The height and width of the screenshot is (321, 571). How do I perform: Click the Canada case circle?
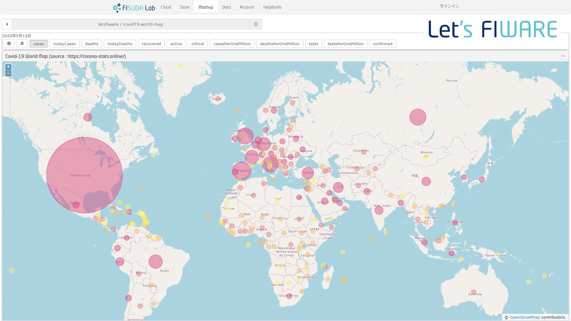88,117
